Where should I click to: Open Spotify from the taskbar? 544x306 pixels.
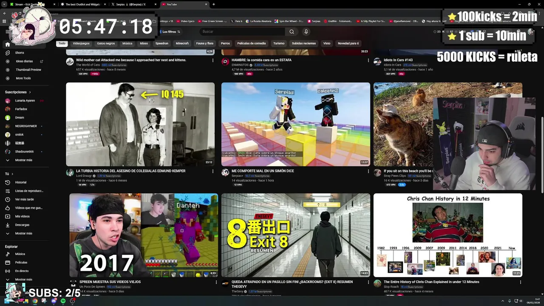[x=63, y=301]
